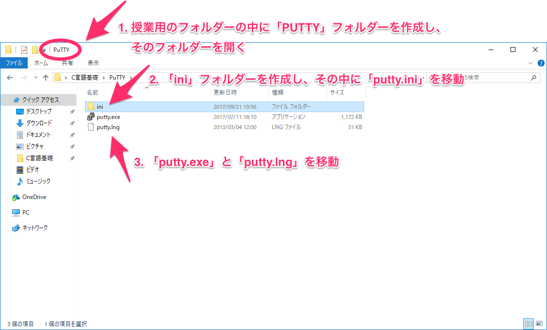Collapse the ribbon with the chevron arrow

[530, 63]
